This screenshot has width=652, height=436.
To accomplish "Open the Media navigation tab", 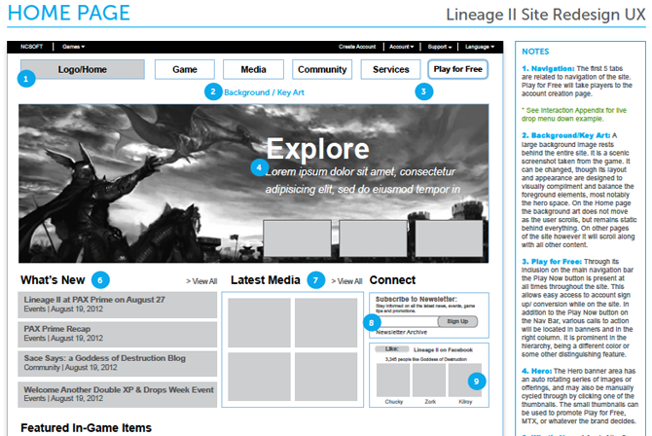I will coord(253,69).
